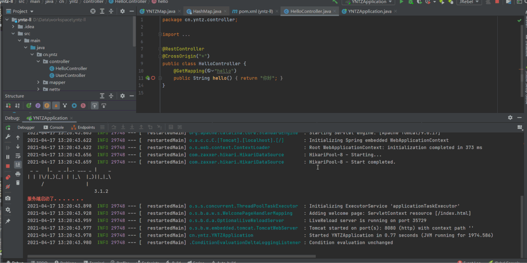Toggle Show Properties purple p icon
The height and width of the screenshot is (263, 527).
(38, 106)
